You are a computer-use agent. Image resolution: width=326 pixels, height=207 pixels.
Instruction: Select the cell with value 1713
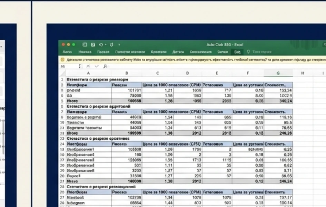pyautogui.click(x=188, y=160)
